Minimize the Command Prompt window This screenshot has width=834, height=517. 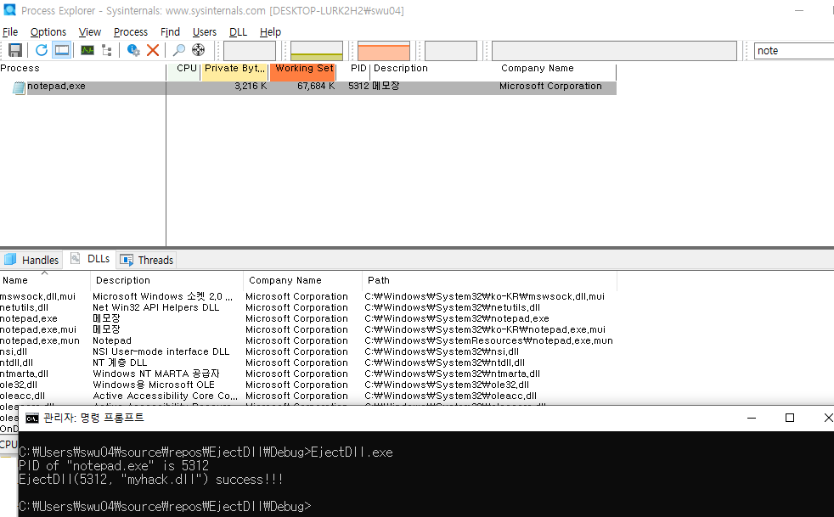click(x=752, y=418)
